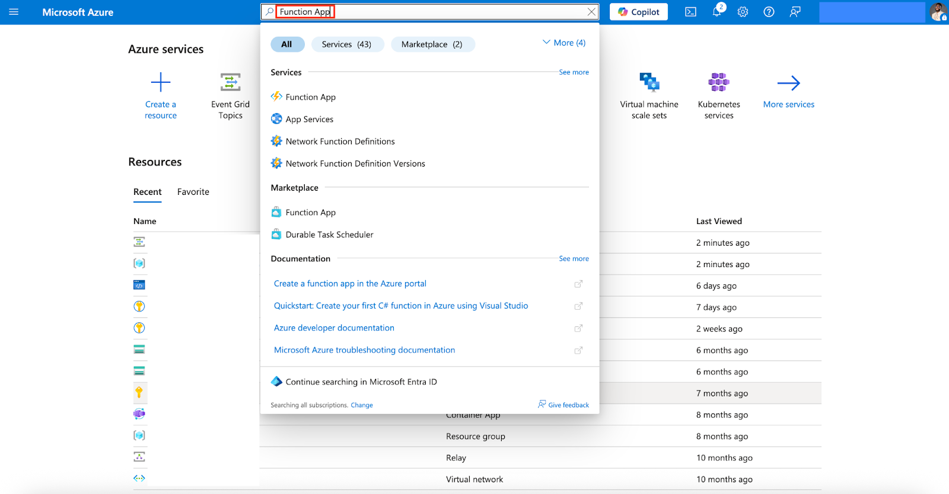
Task: Click external-link icon for Azure developer documentation
Action: pyautogui.click(x=578, y=328)
